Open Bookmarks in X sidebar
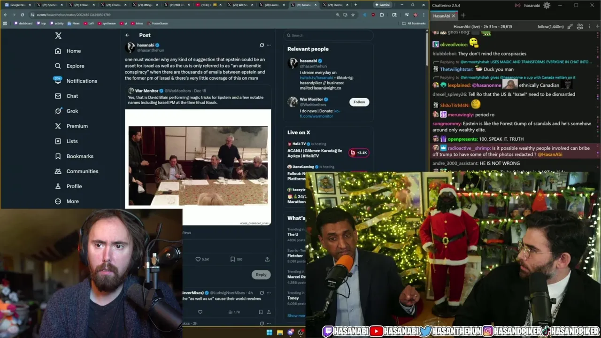The image size is (601, 338). click(74, 156)
